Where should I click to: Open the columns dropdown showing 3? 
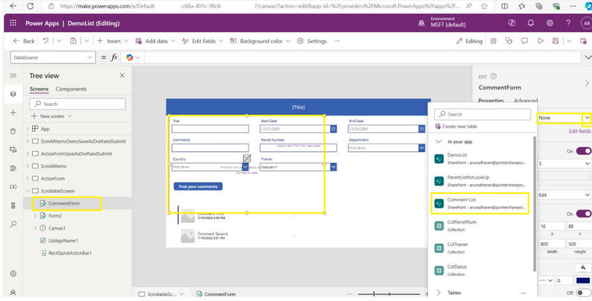564,164
